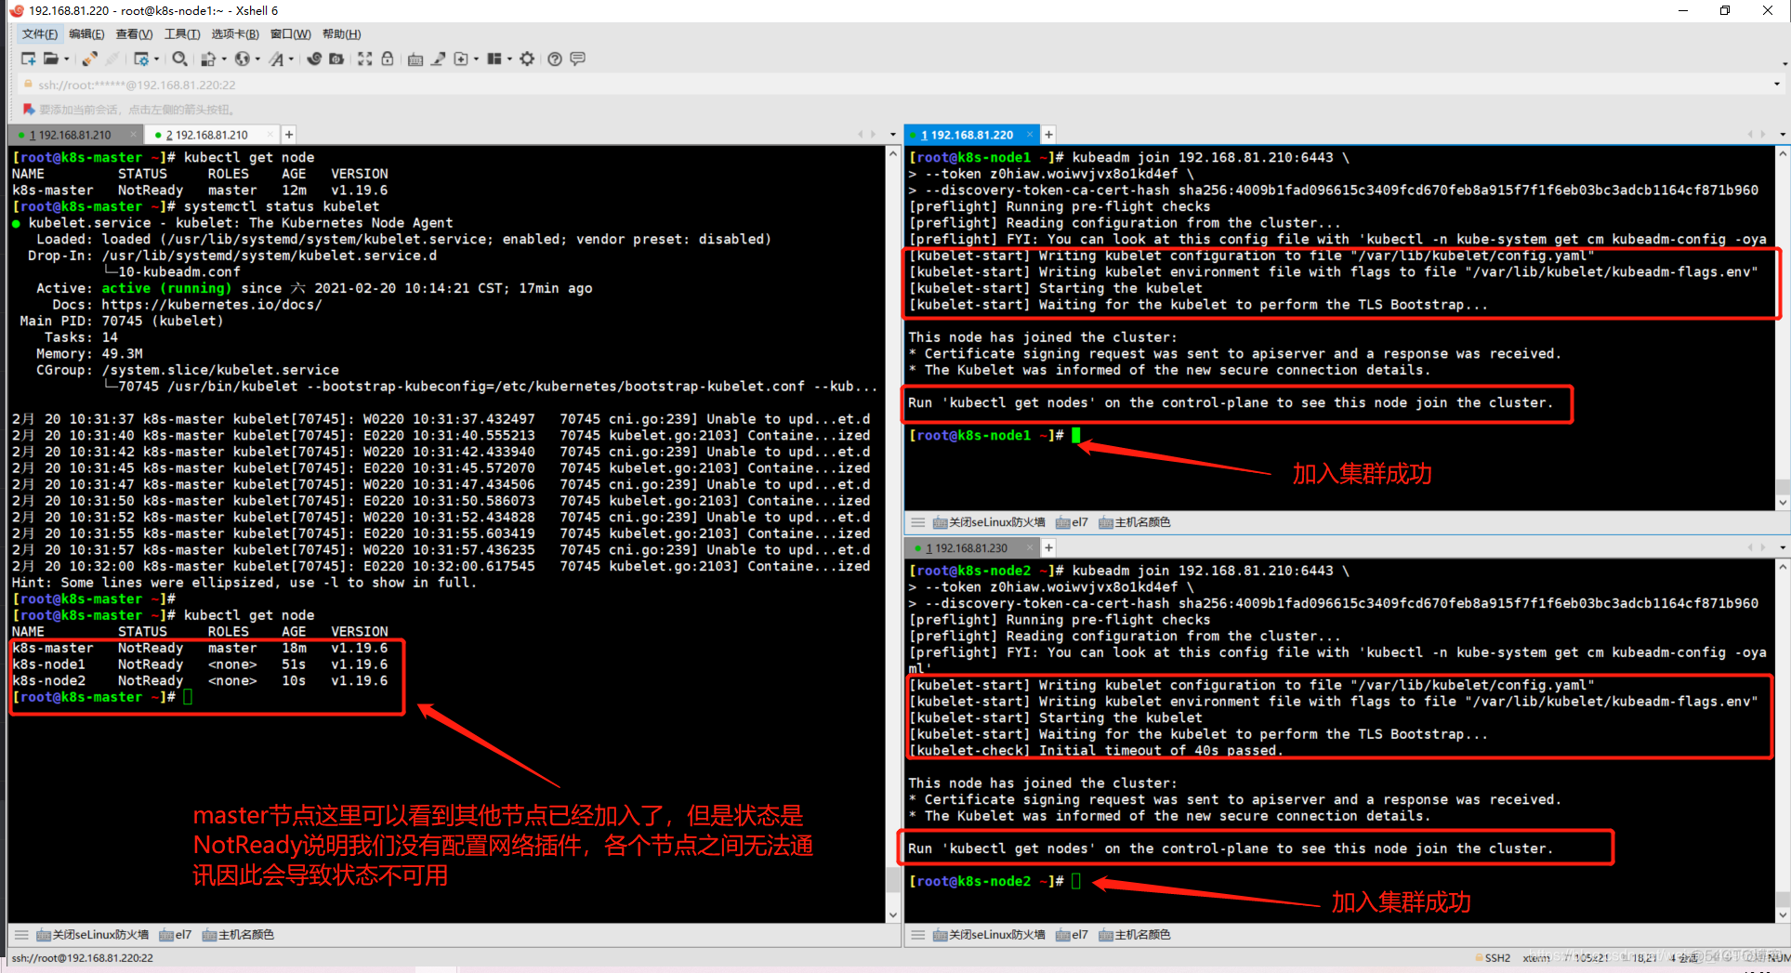Create a new session with toolbar icon

point(28,59)
